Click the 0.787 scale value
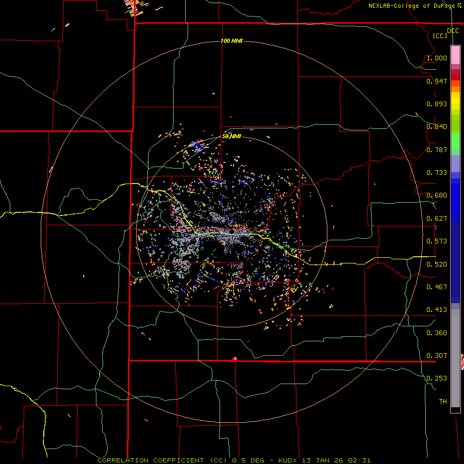The image size is (464, 464). [437, 150]
